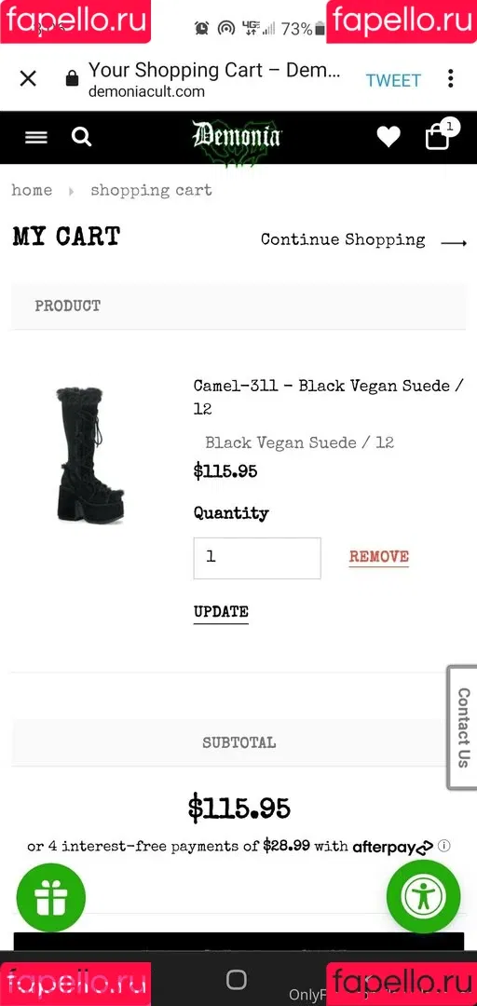
Task: Remove the Camel-311 boot from cart
Action: pyautogui.click(x=379, y=557)
